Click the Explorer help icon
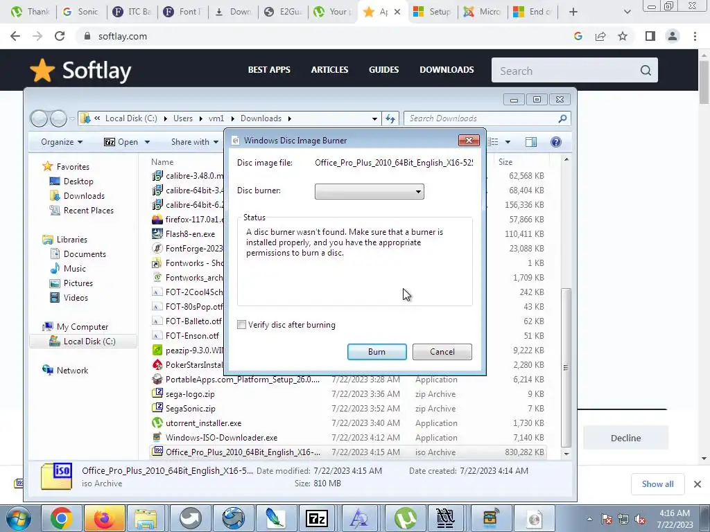The height and width of the screenshot is (532, 710). pyautogui.click(x=556, y=142)
